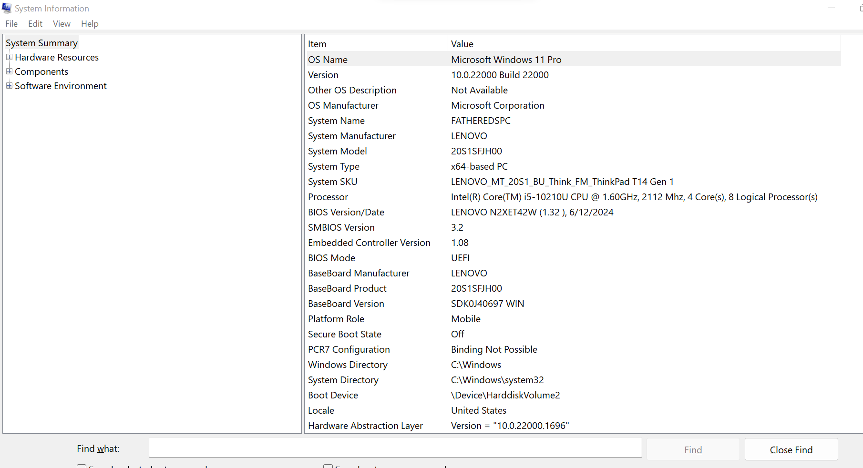Open the Edit menu
Image resolution: width=863 pixels, height=468 pixels.
(35, 24)
